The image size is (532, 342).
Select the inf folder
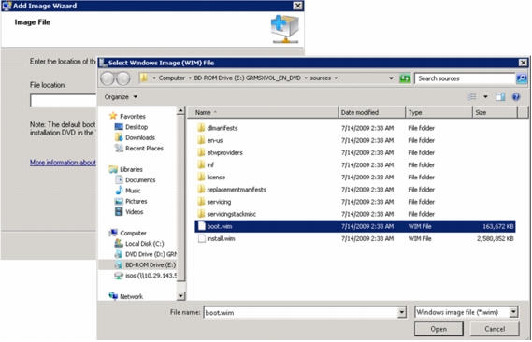(206, 164)
